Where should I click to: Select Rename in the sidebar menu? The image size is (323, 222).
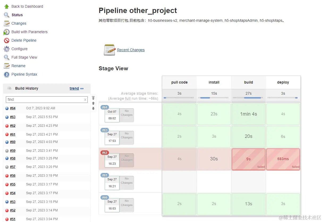click(x=18, y=66)
